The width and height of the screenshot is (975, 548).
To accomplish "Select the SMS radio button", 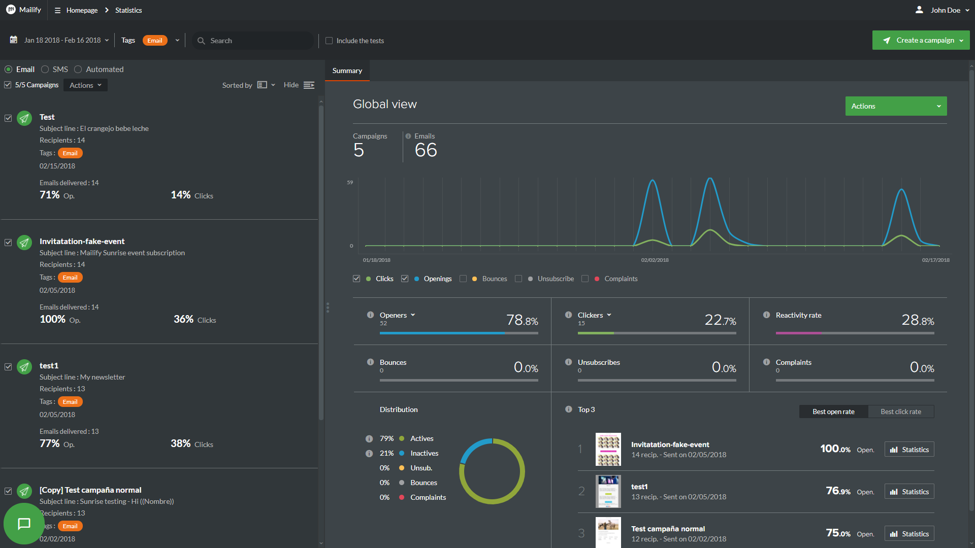I will [x=45, y=69].
